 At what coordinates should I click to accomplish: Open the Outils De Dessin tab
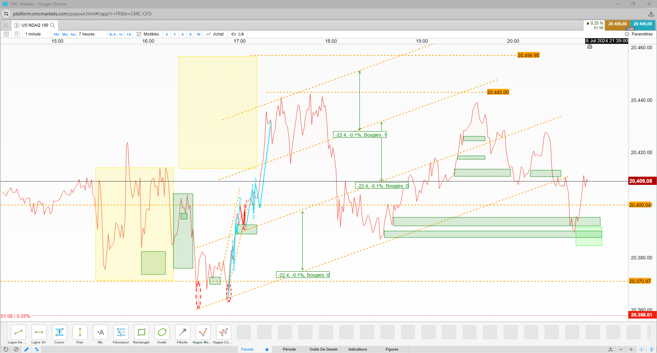click(323, 349)
